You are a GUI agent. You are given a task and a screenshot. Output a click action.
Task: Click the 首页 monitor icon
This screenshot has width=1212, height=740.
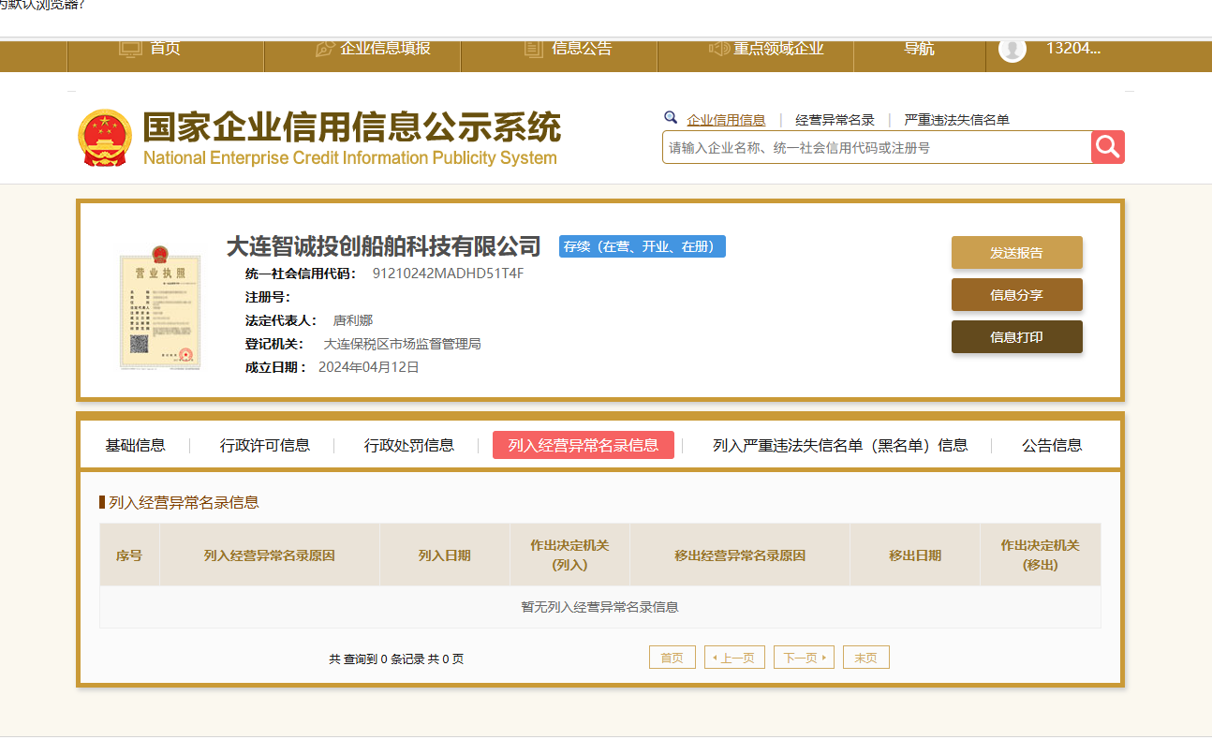[130, 49]
